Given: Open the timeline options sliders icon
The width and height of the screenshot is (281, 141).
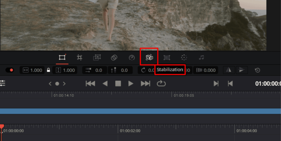Looking at the screenshot, I should [2, 83].
